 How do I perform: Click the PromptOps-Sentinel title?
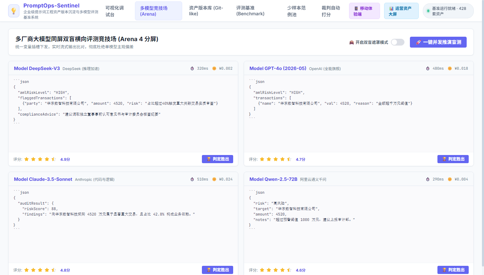51,5
